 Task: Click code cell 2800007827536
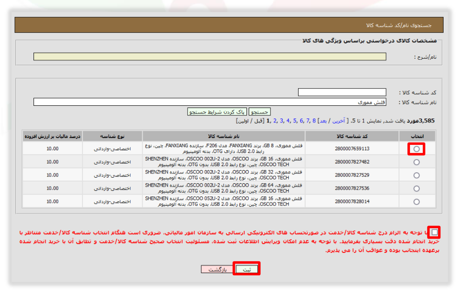352,188
